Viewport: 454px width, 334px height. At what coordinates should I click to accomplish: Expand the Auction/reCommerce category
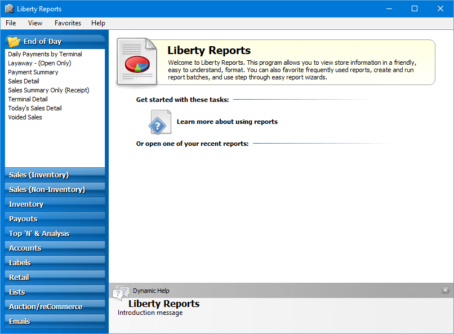[55, 306]
